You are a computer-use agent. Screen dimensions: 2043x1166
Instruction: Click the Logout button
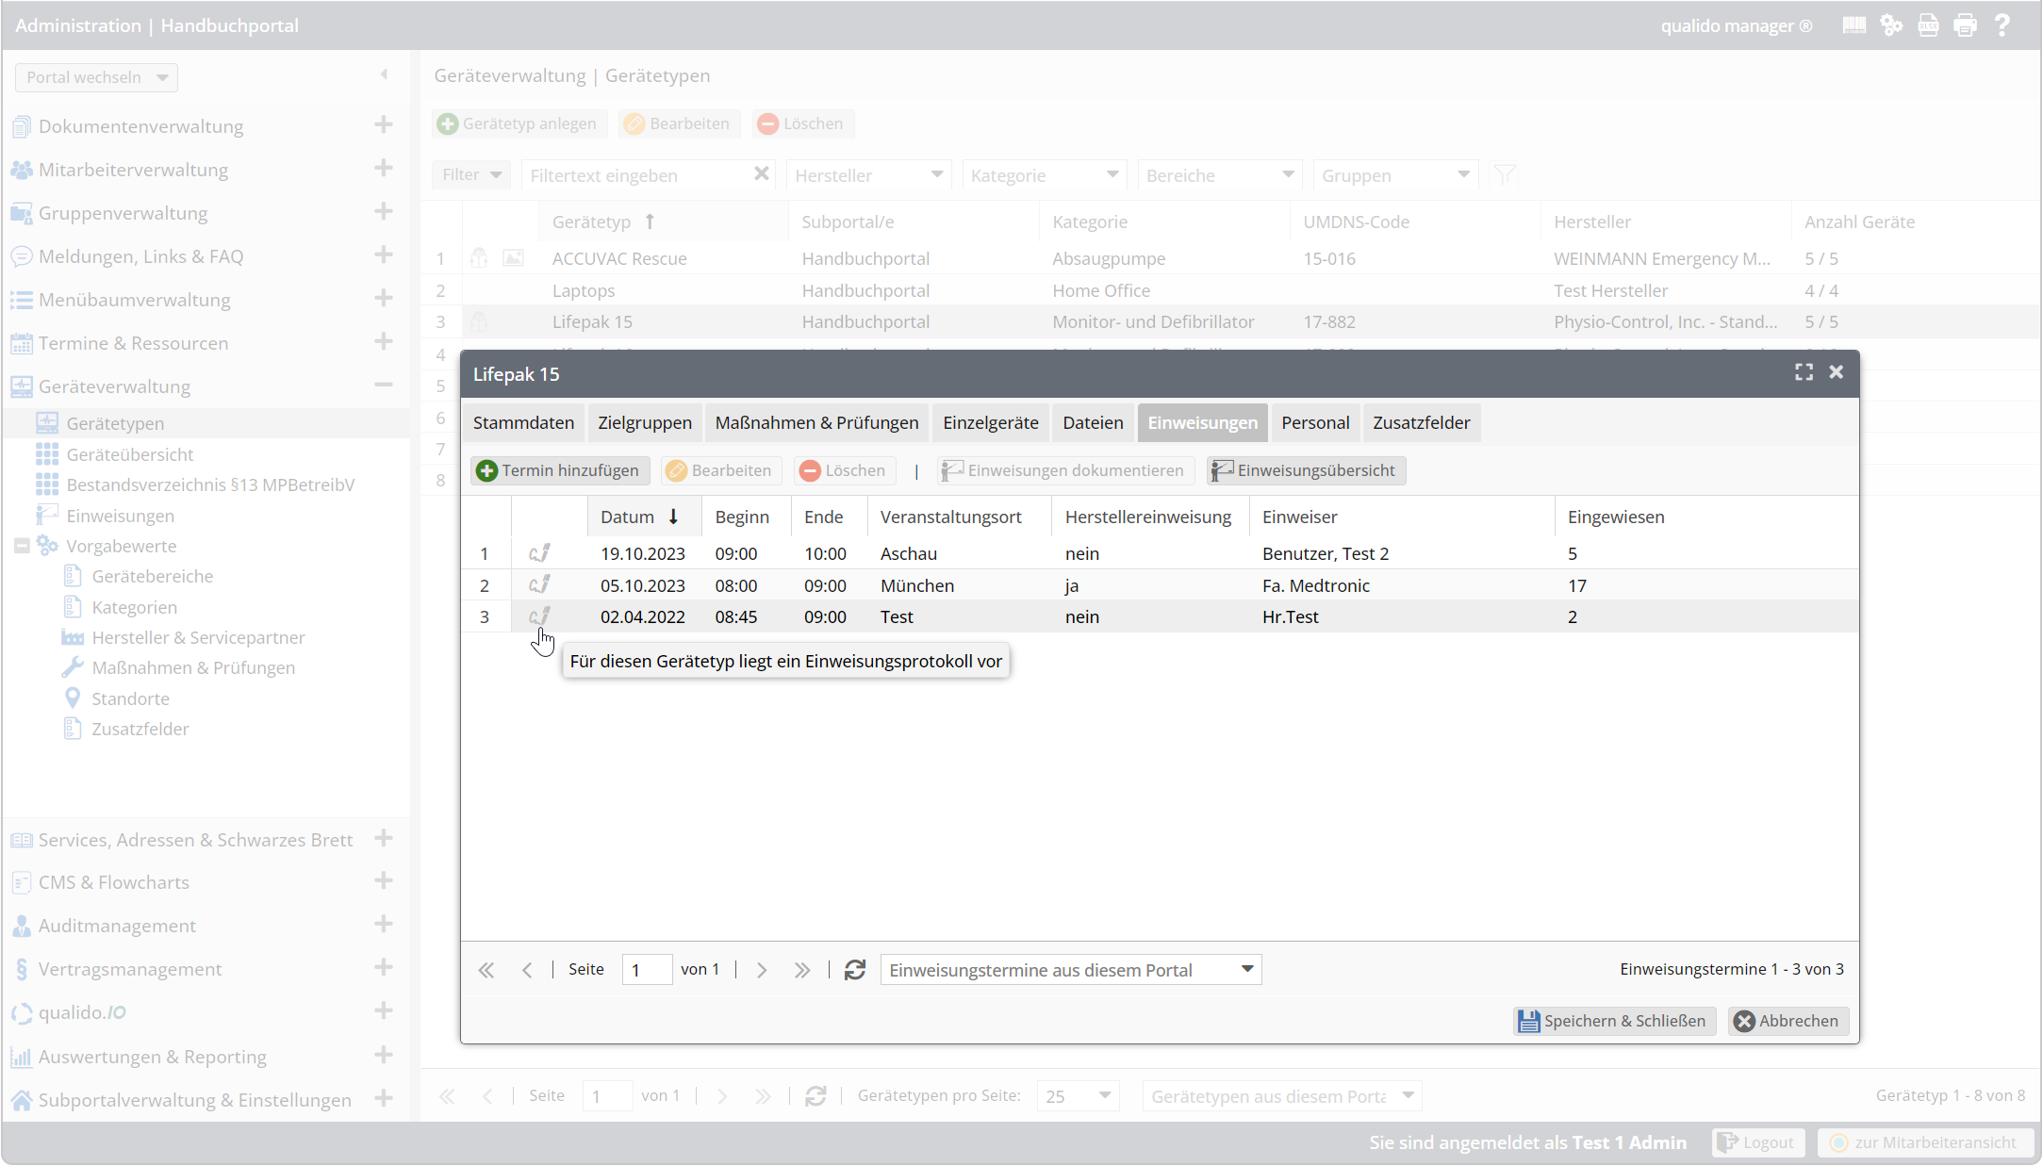(1758, 1142)
